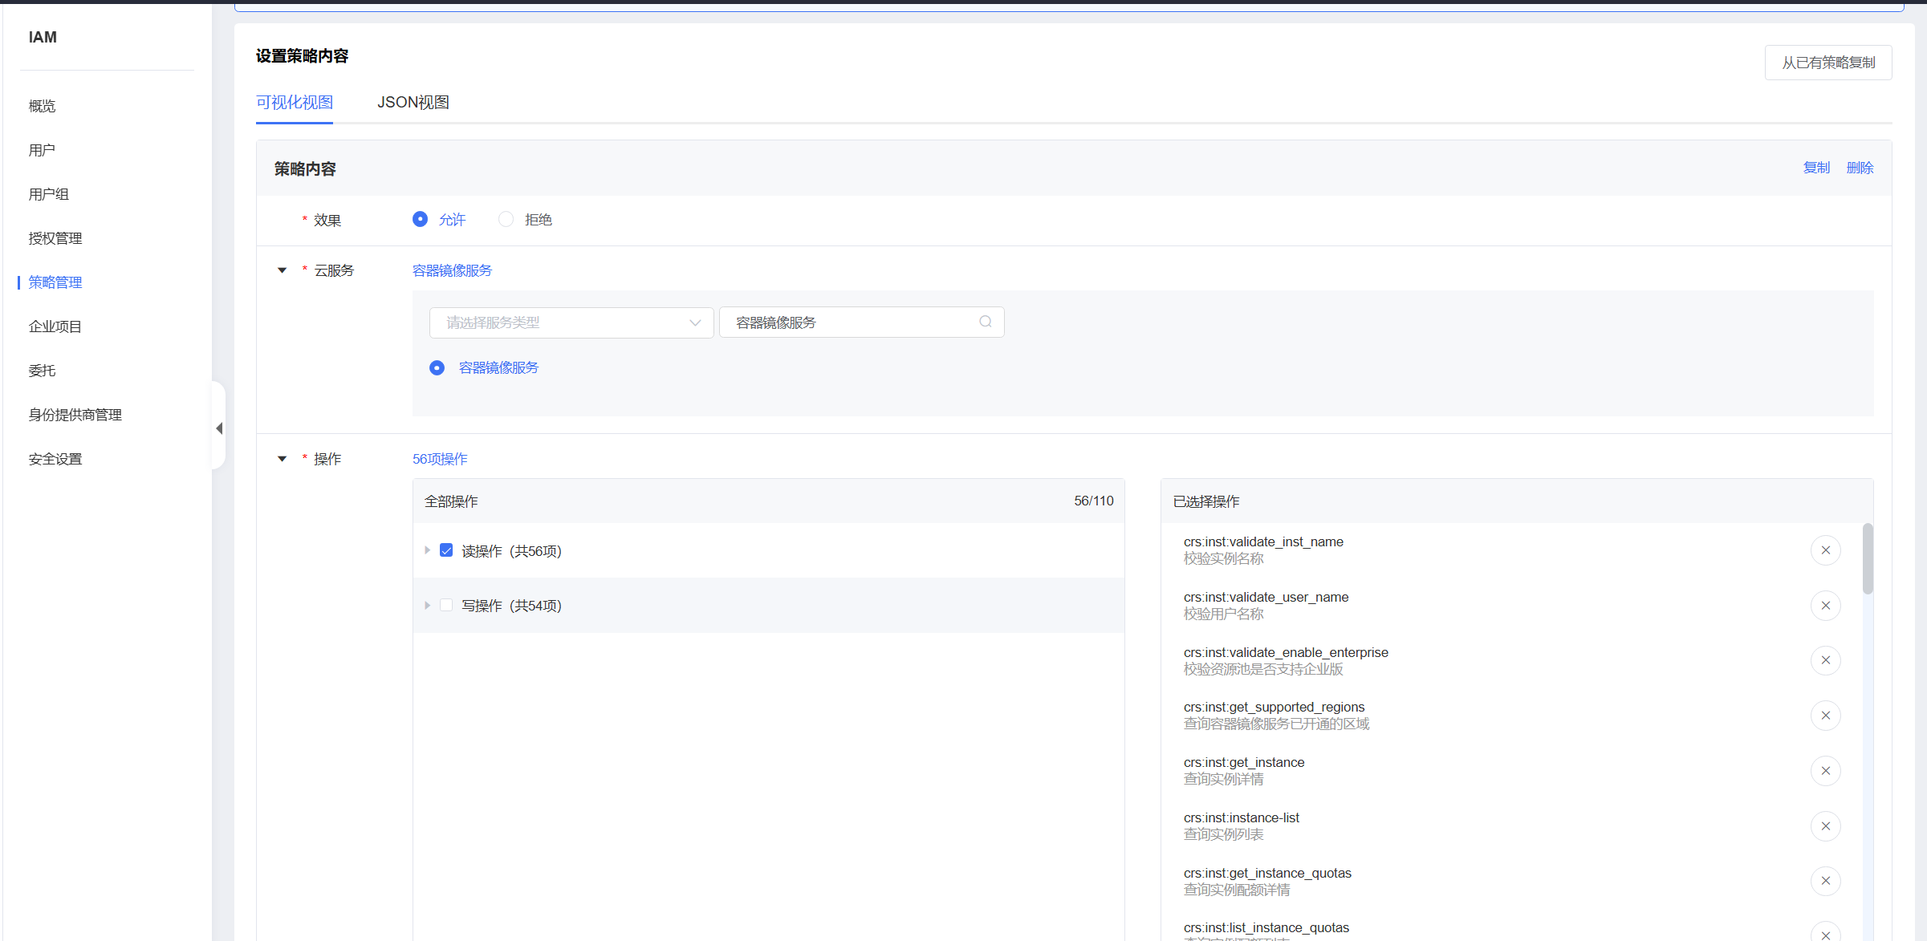Collapse the left sidebar with arrow handle
The image size is (1927, 941).
218,428
